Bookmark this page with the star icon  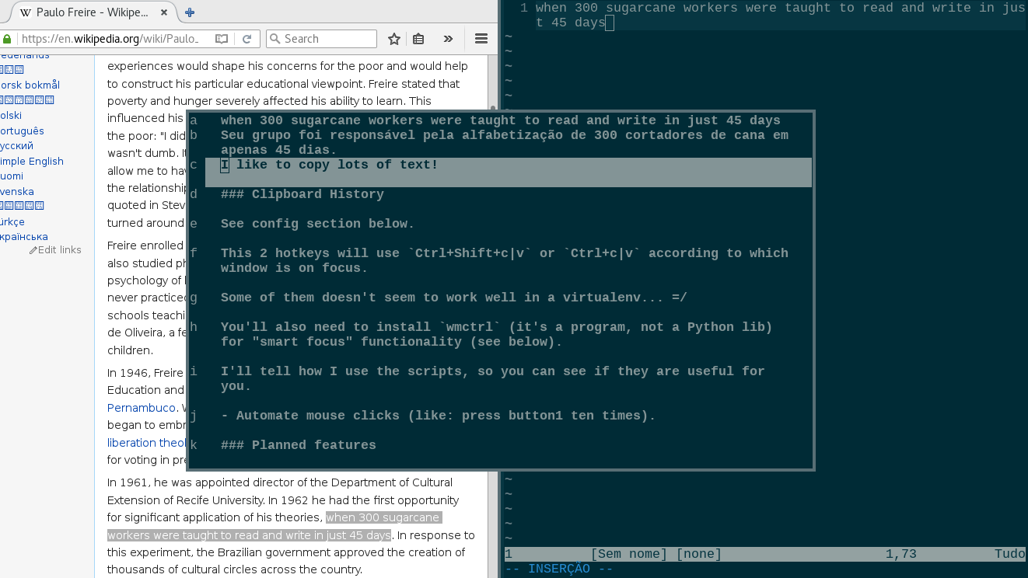[x=394, y=39]
